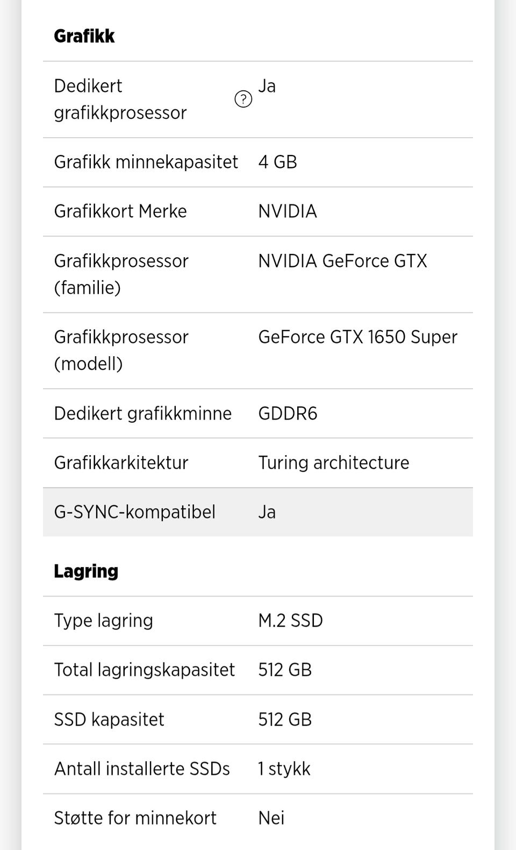Screen dimensions: 516x850
Task: Click the NVIDIA GeForce GTX family value
Action: [x=342, y=261]
